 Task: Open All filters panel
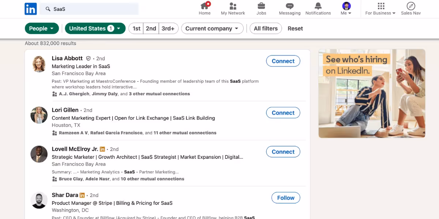coord(266,28)
